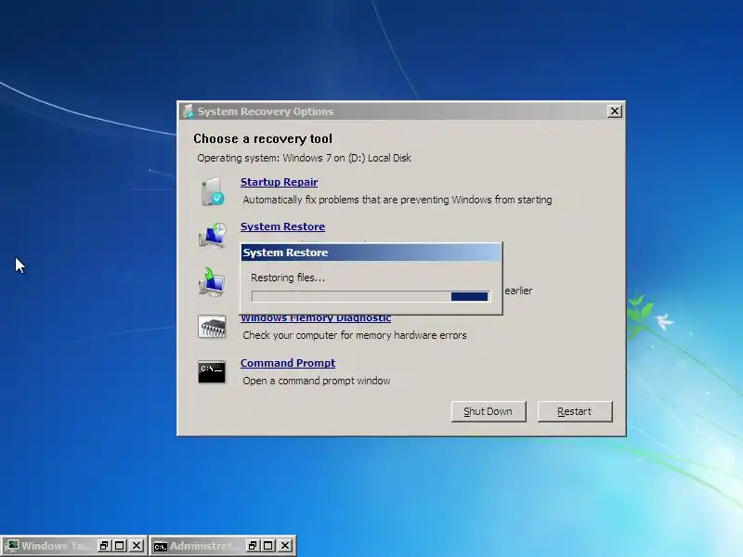This screenshot has width=743, height=557.
Task: Restore the Windows Ta... minimized window
Action: tap(104, 546)
